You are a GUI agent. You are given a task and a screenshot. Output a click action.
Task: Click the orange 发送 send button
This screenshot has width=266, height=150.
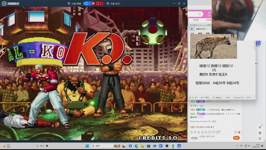(x=236, y=138)
